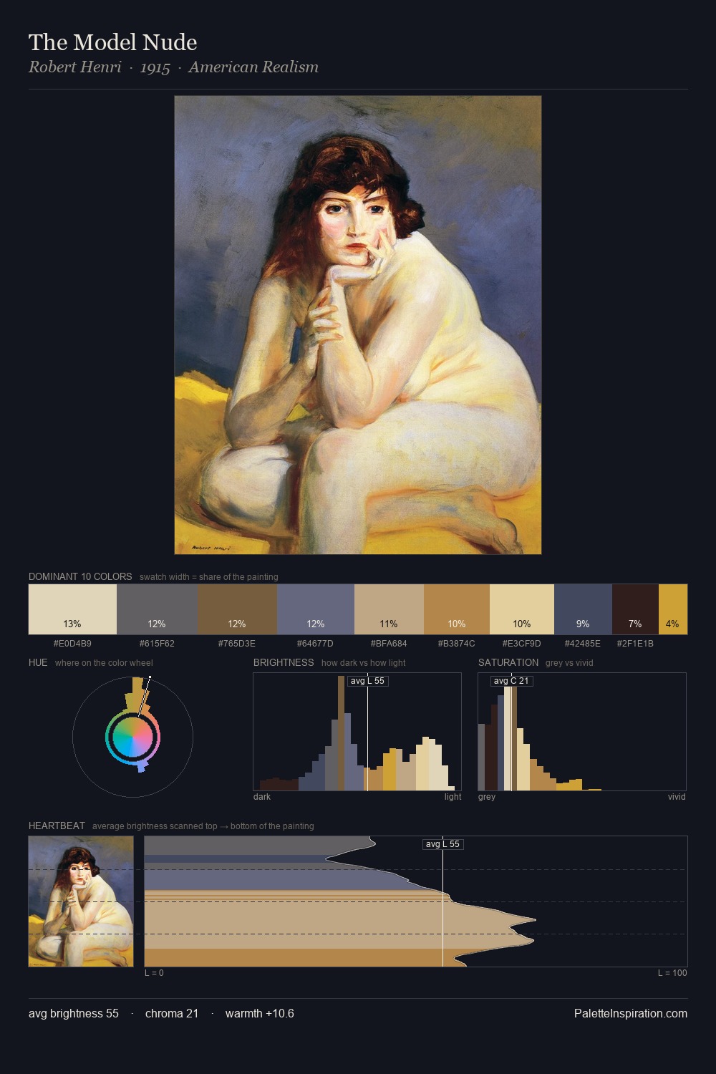
Task: Pick the brown #765D3E swatch
Action: pyautogui.click(x=237, y=609)
